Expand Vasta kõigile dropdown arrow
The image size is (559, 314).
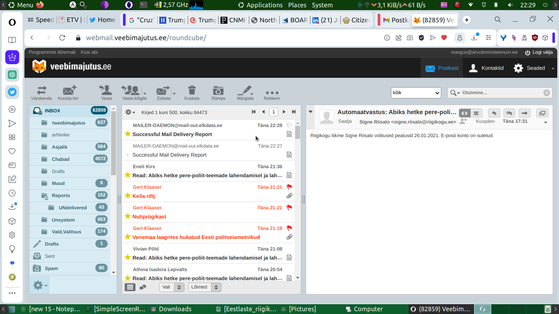(x=145, y=94)
